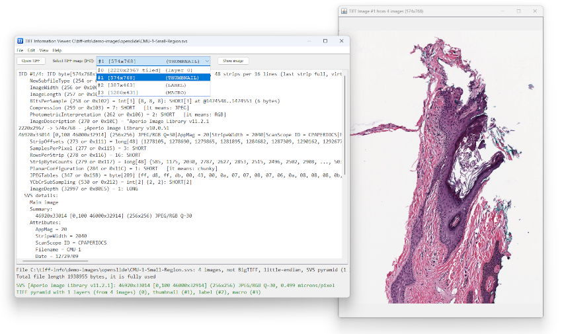This screenshot has height=334, width=562.
Task: Open the Help menu
Action: click(58, 50)
